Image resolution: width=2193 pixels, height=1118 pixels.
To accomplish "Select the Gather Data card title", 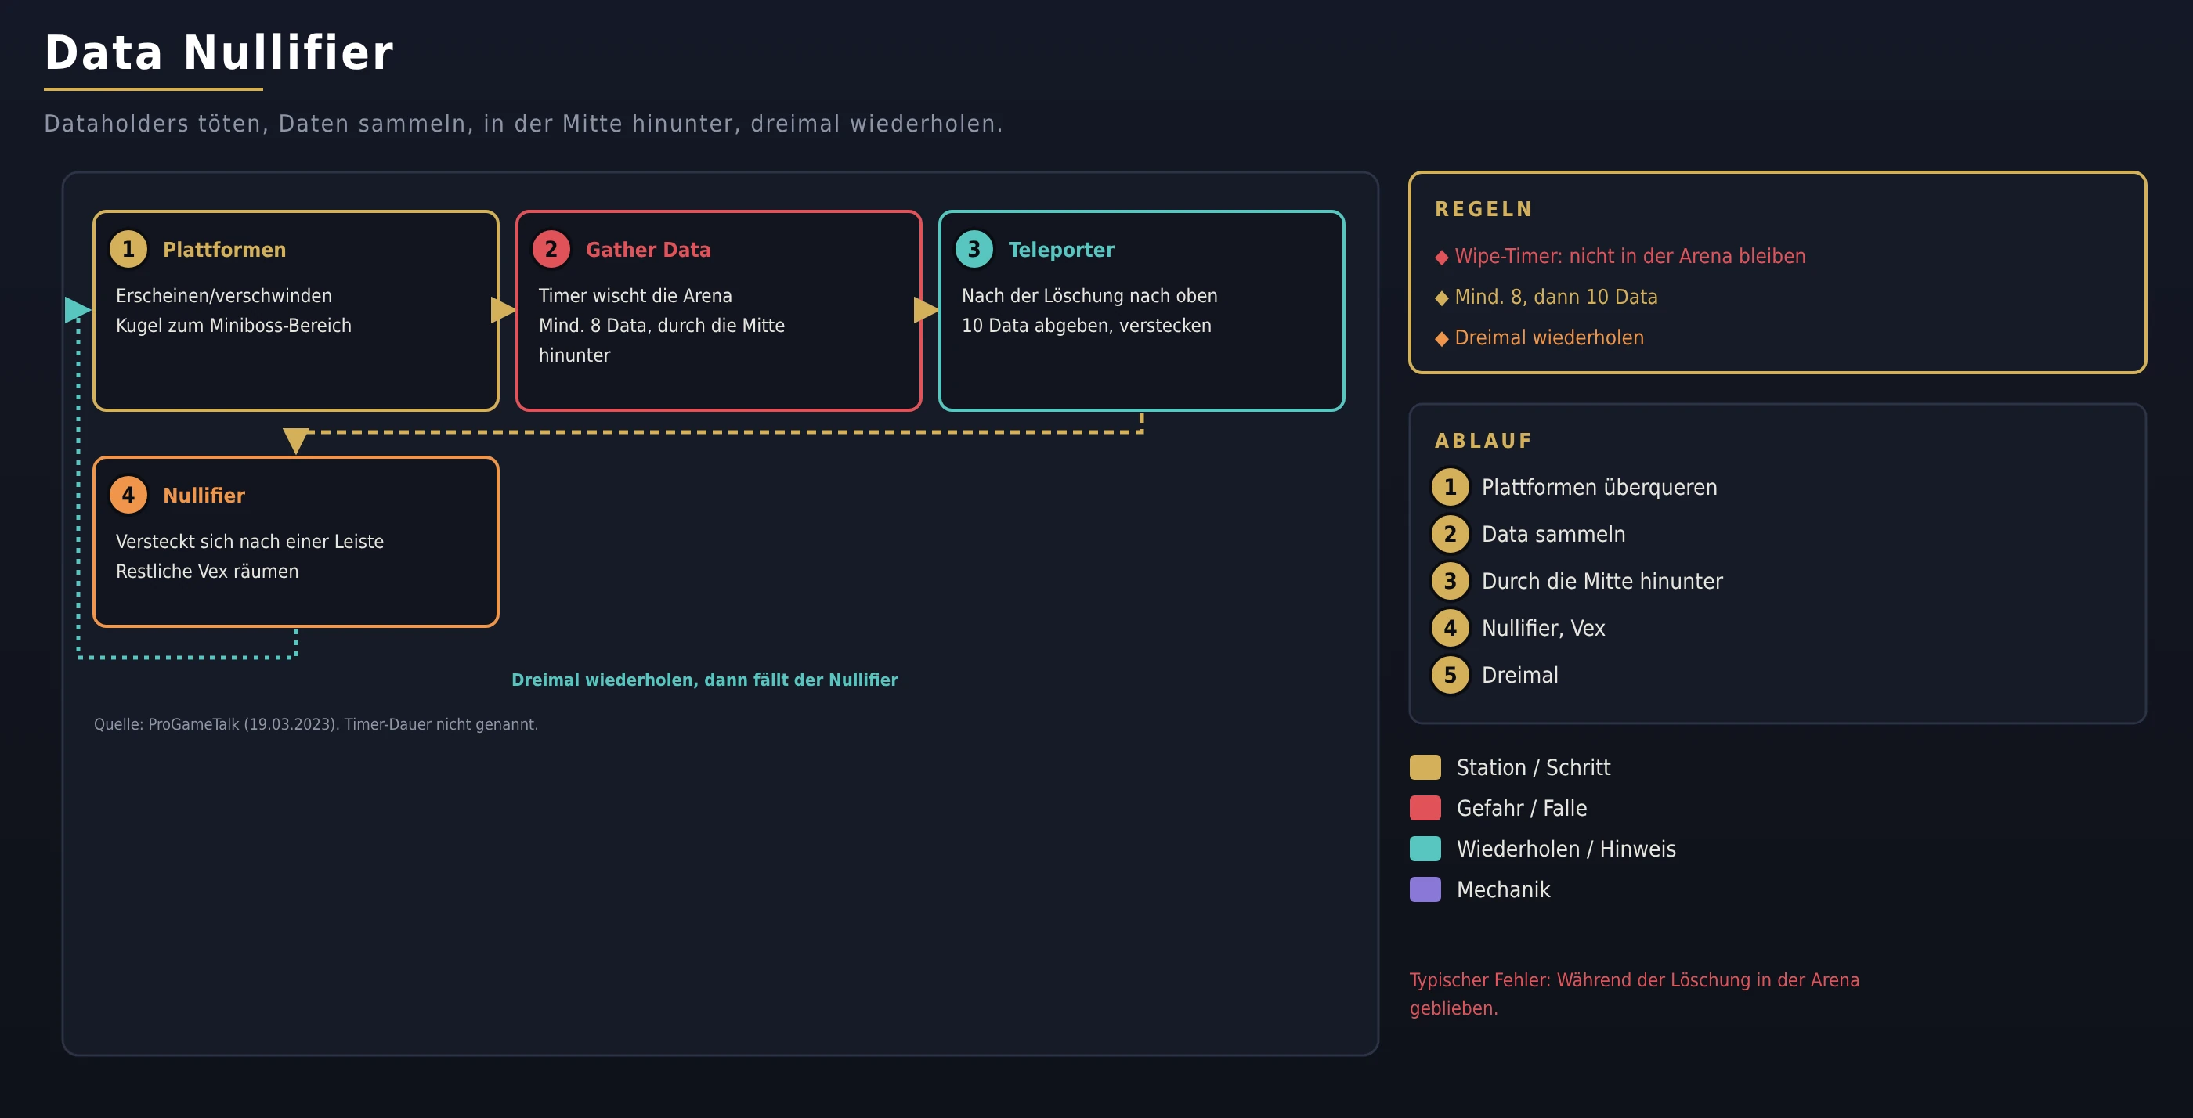I will click(648, 249).
